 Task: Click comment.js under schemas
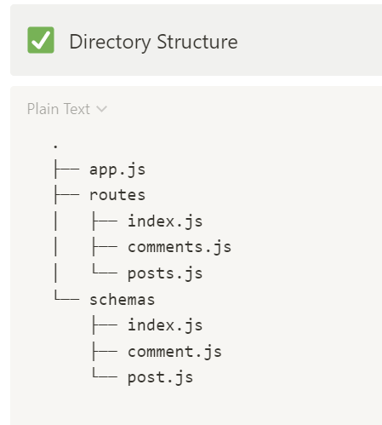[x=174, y=352]
